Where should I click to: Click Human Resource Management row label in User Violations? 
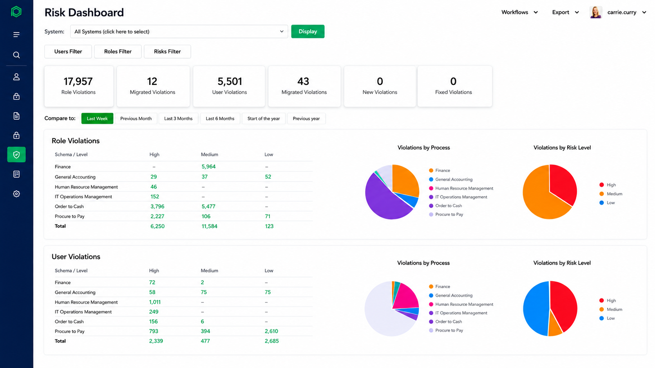86,302
